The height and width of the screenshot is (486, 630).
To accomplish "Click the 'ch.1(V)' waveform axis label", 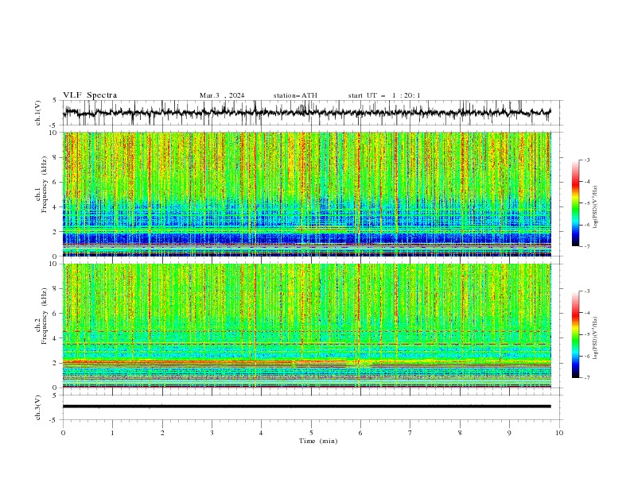I will (38, 113).
